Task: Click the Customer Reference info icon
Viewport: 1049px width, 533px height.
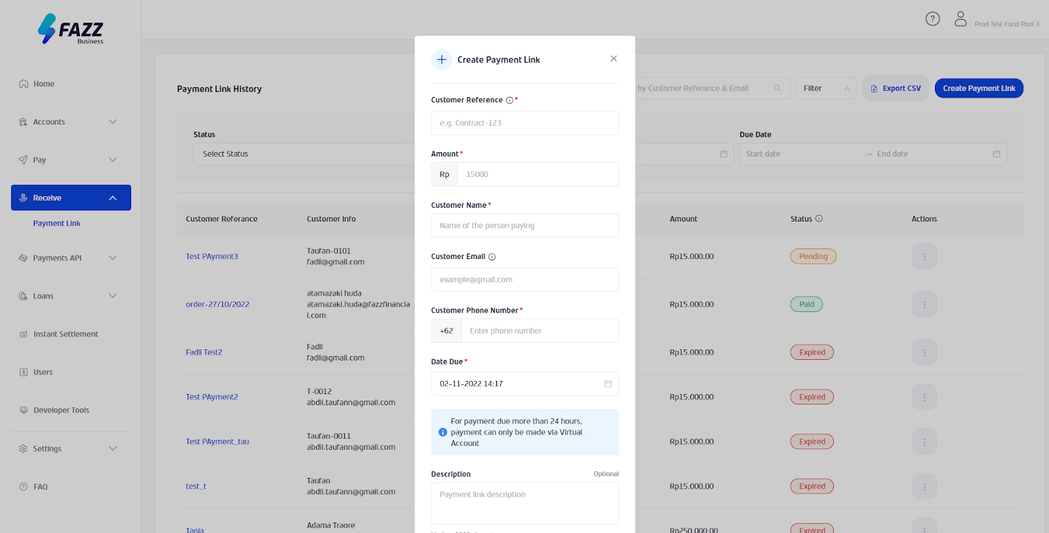Action: tap(509, 100)
